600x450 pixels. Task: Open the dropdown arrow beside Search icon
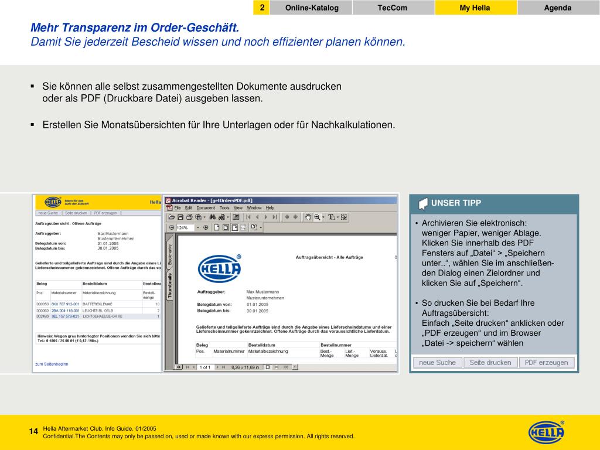click(x=228, y=217)
